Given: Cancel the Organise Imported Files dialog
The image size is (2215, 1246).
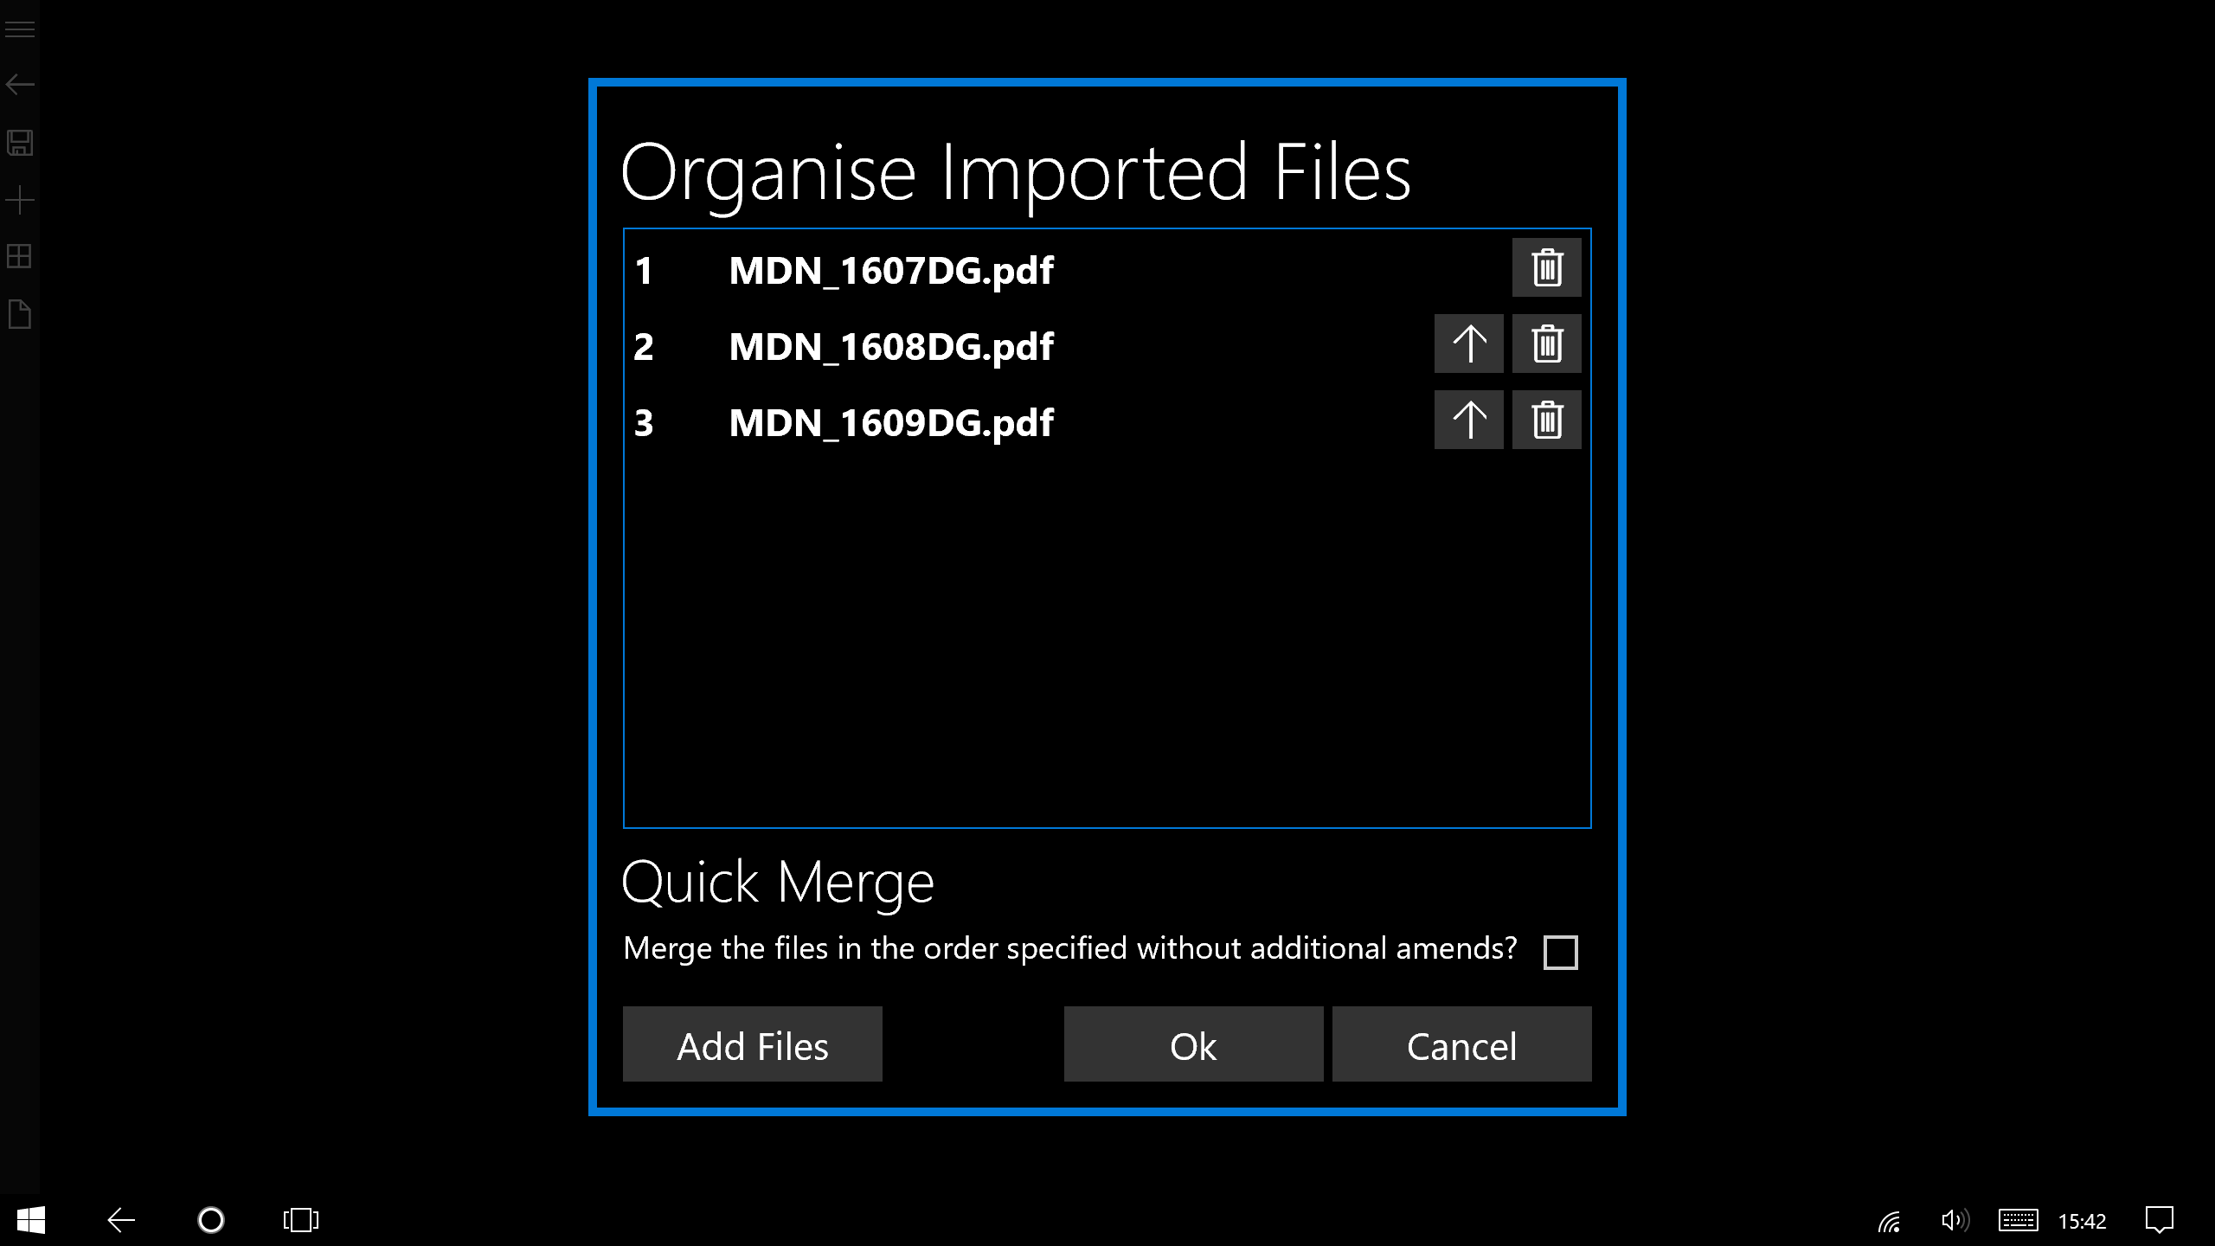Looking at the screenshot, I should pyautogui.click(x=1461, y=1044).
